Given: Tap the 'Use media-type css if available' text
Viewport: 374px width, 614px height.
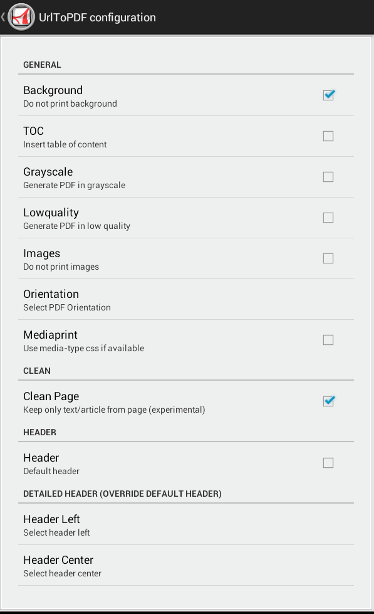Looking at the screenshot, I should (x=84, y=348).
